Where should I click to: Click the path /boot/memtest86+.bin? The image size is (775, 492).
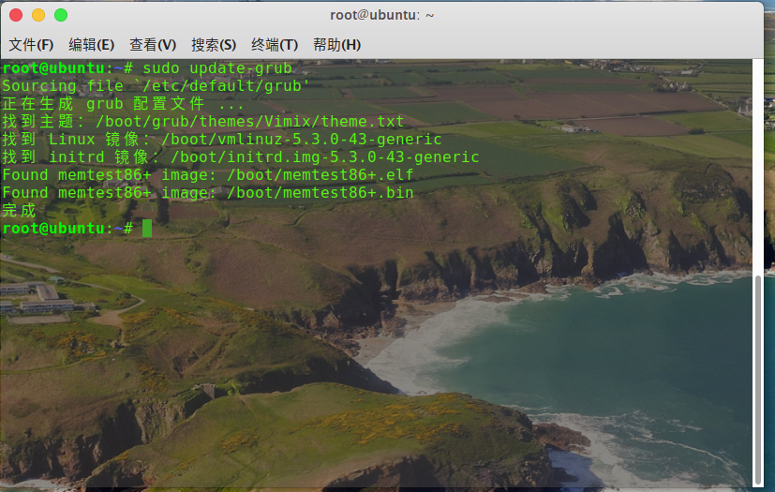tap(320, 193)
